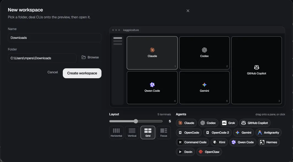Add the Hermes agent

point(269,142)
